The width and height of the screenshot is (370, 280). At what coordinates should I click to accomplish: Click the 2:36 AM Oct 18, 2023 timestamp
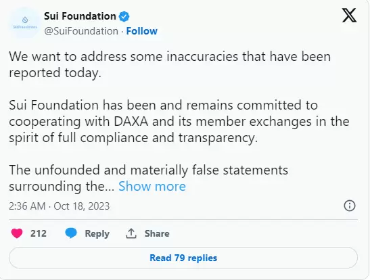60,206
